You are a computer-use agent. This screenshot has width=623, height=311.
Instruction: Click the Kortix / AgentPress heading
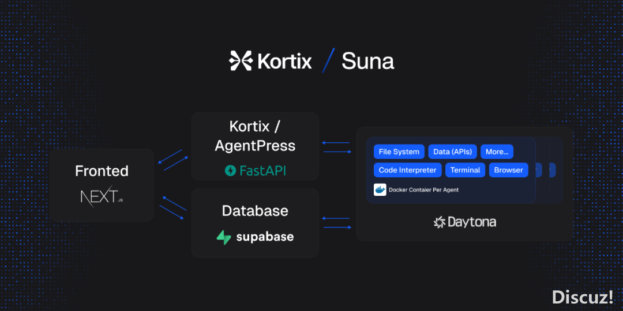[x=255, y=136]
